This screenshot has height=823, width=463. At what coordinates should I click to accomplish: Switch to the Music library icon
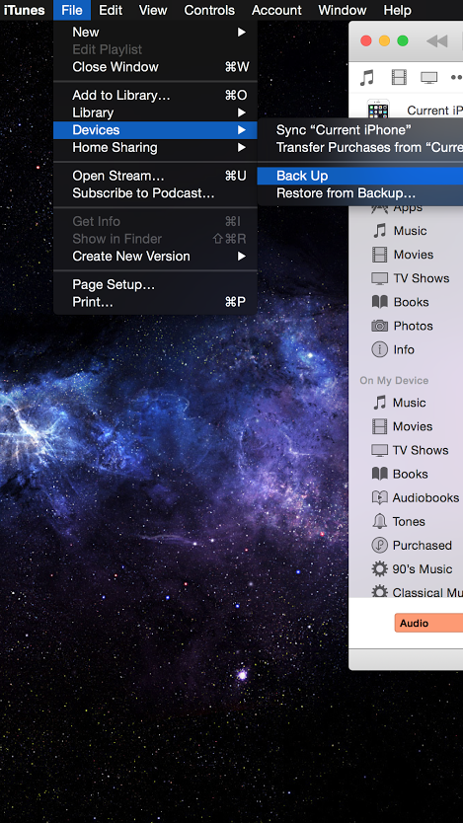pyautogui.click(x=367, y=78)
